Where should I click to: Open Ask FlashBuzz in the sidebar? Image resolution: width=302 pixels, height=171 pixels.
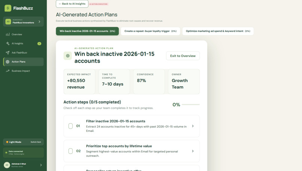coord(23,53)
